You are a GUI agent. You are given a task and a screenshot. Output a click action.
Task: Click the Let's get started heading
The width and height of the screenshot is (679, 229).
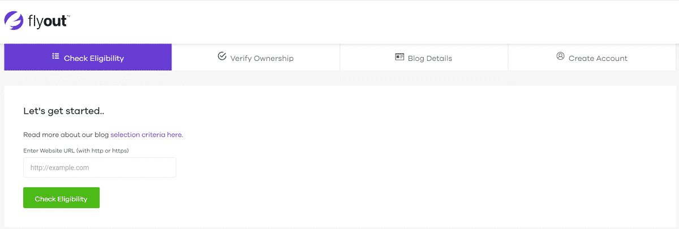(64, 111)
